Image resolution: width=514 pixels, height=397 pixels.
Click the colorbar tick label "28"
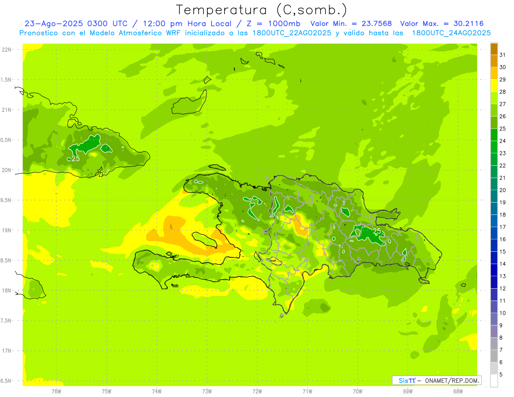point(503,92)
